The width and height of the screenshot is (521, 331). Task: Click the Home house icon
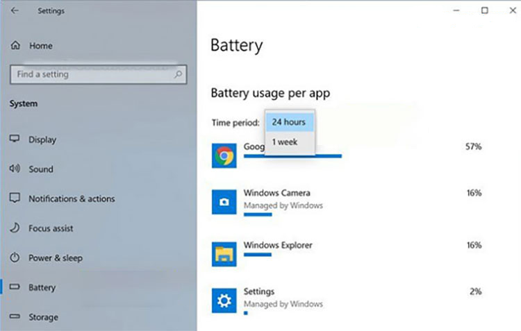click(15, 45)
